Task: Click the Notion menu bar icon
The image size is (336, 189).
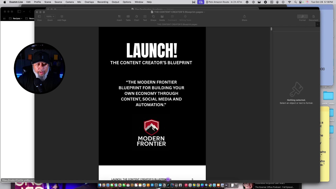Action: 271,2
